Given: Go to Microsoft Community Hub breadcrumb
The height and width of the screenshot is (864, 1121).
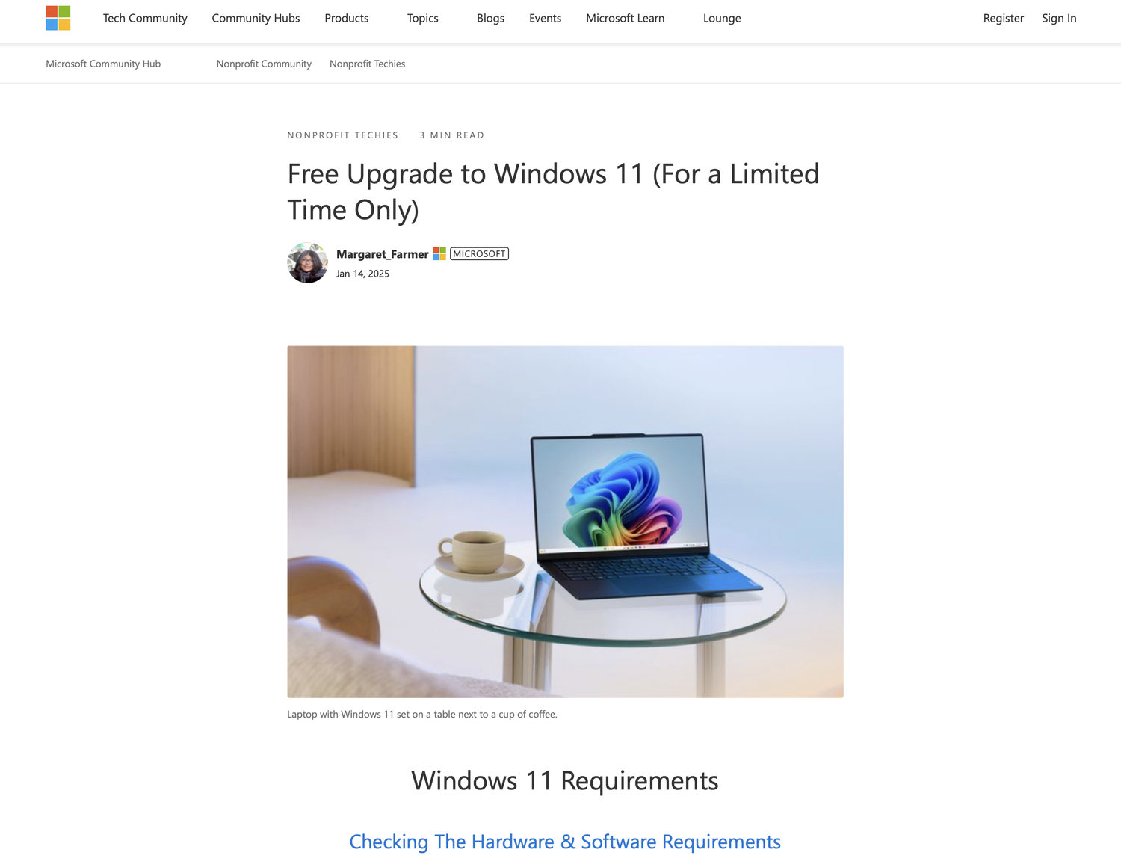Looking at the screenshot, I should coord(103,64).
